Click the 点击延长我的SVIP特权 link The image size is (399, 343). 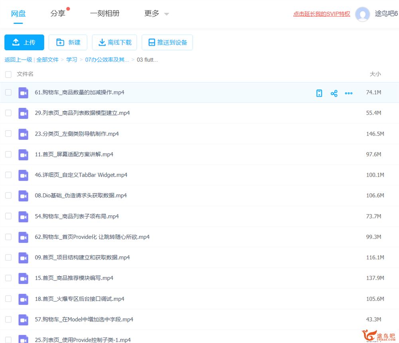coord(322,14)
